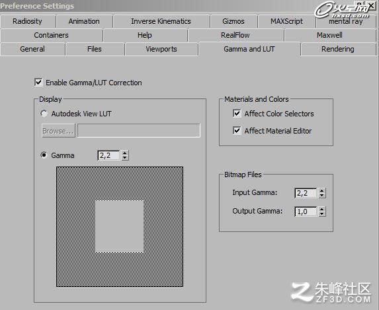Switch to the Rendering tab
Image resolution: width=379 pixels, height=310 pixels.
[x=338, y=49]
